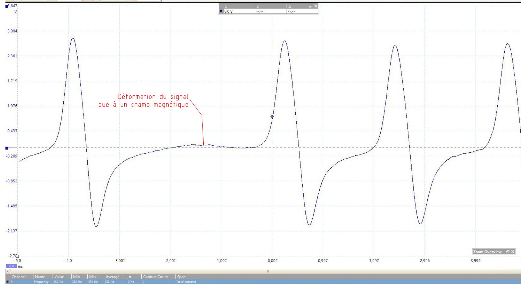Click the yellow trigger diamond marker on waveform

pyautogui.click(x=272, y=117)
